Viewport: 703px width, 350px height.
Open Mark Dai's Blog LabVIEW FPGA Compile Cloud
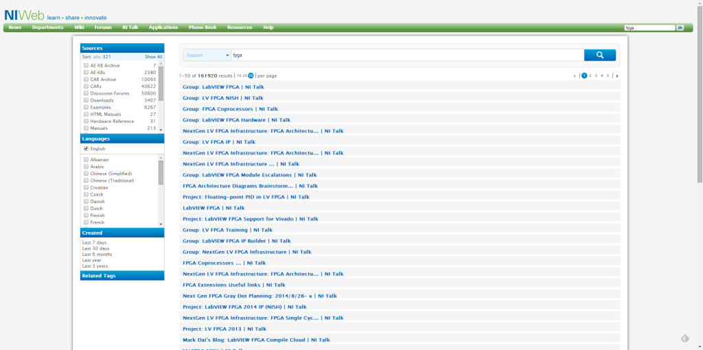257,340
